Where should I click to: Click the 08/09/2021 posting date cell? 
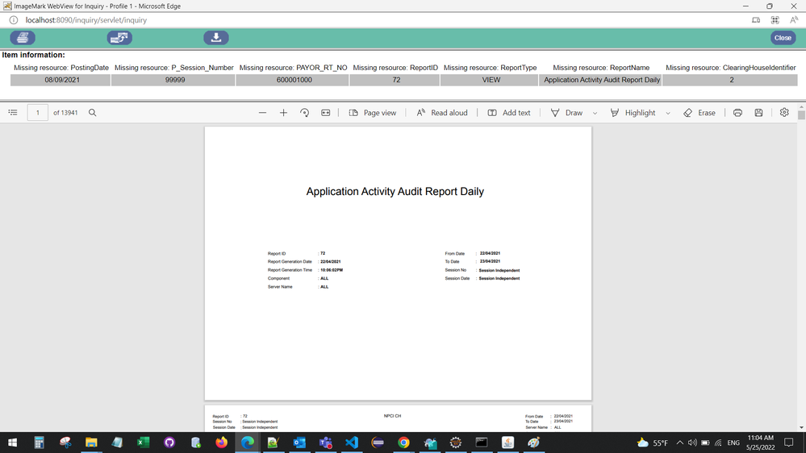pos(61,80)
